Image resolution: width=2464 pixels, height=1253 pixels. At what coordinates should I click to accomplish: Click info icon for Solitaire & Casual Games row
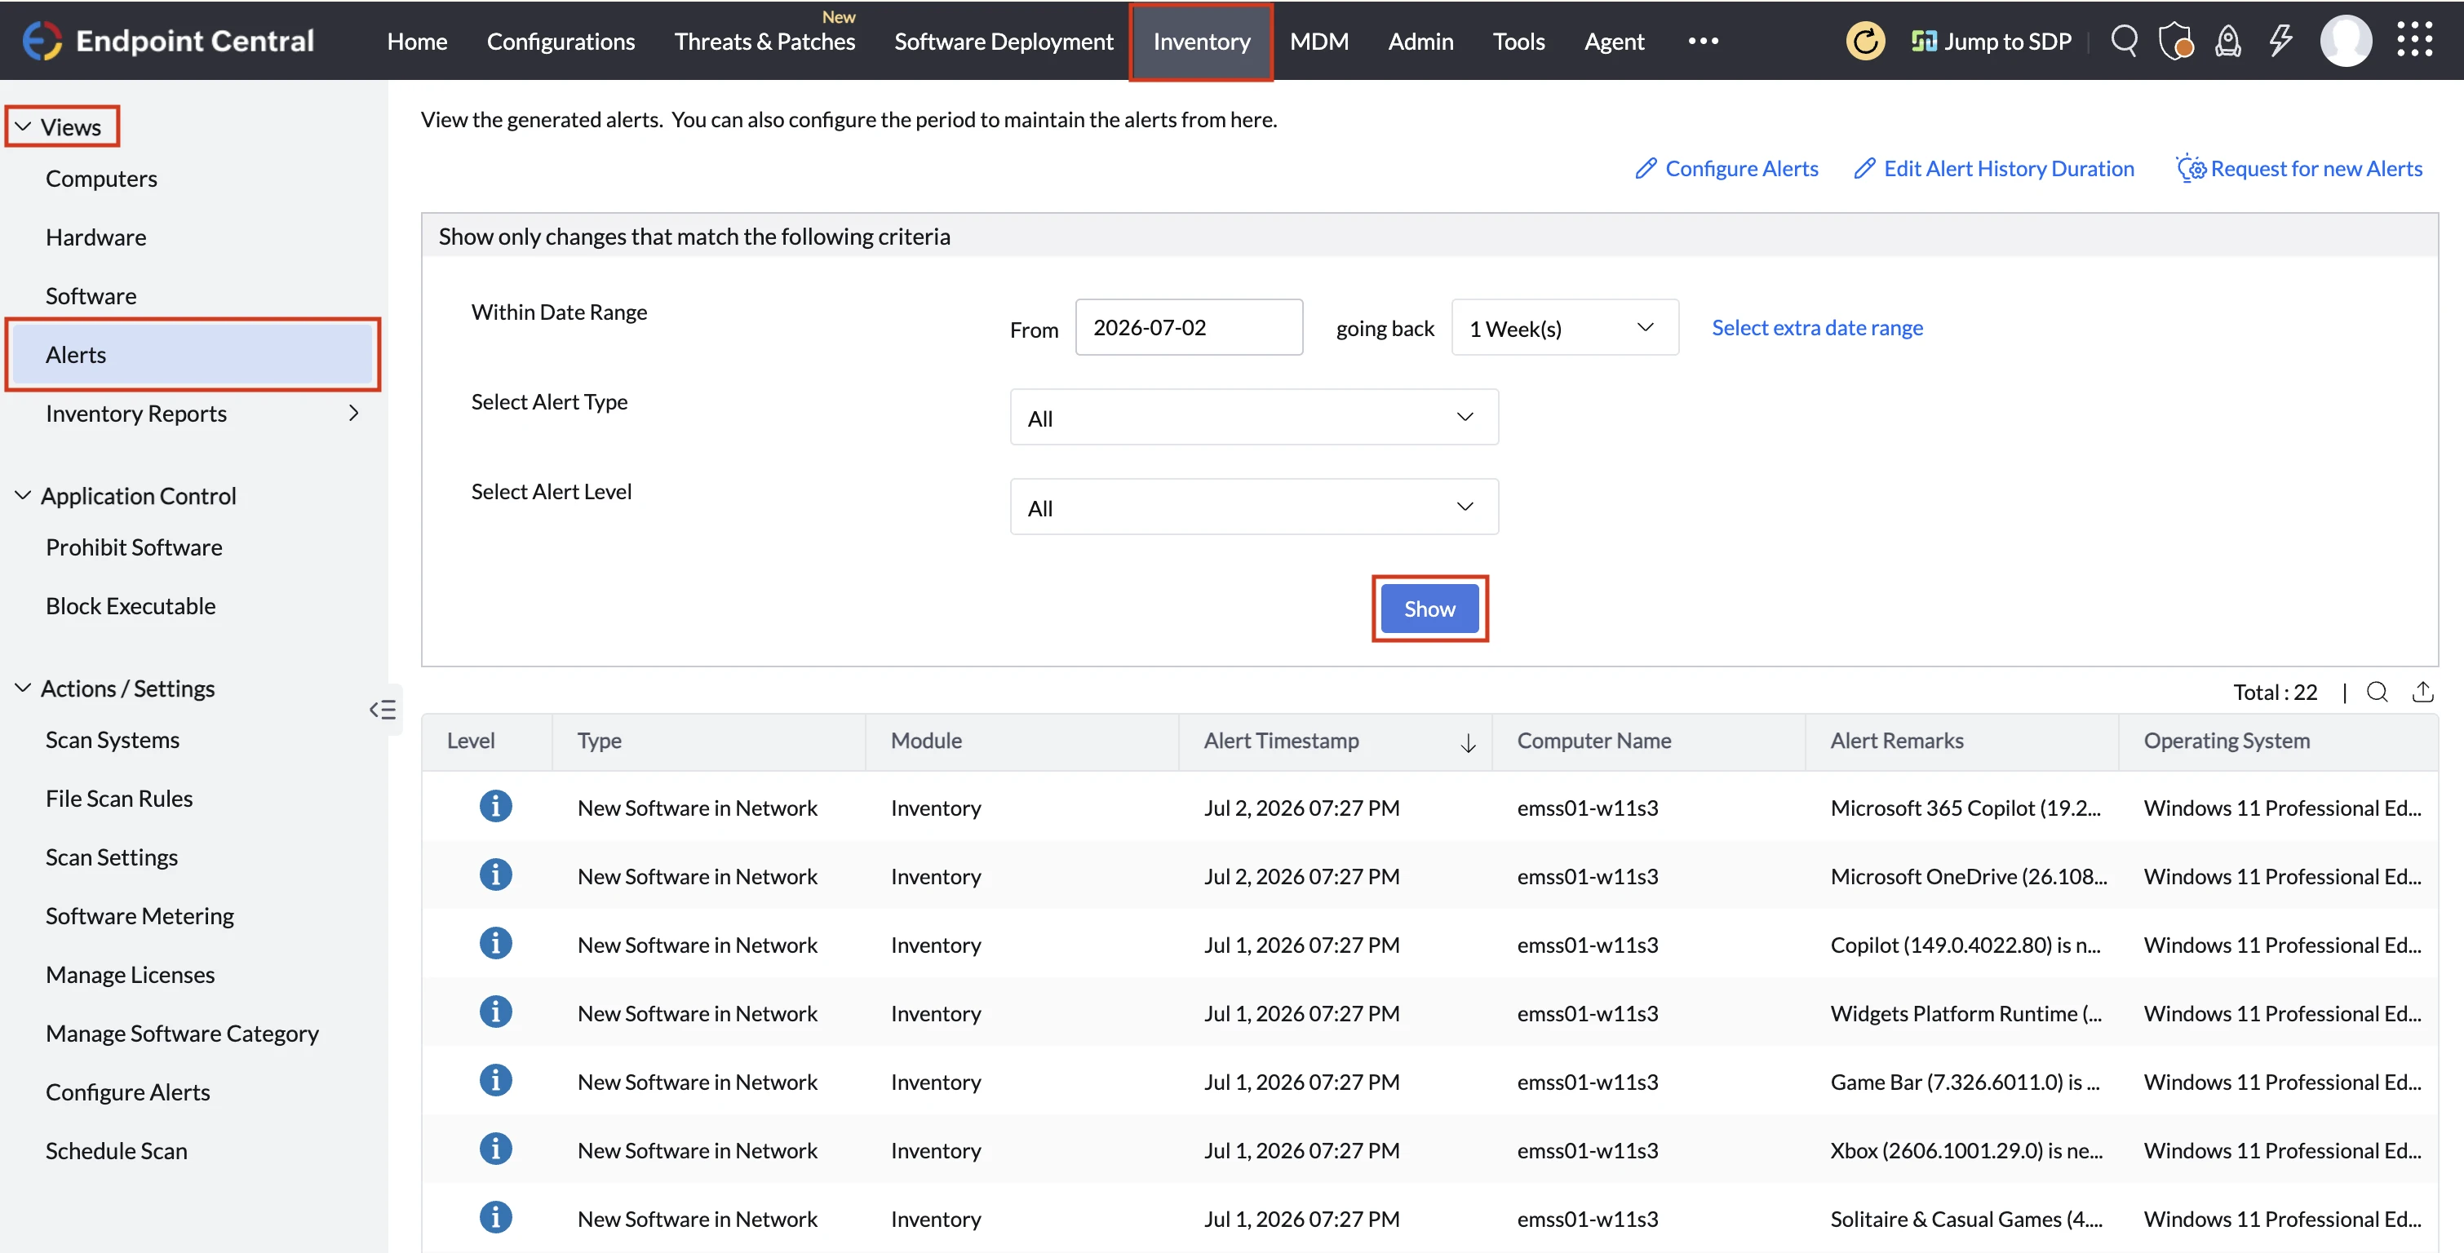click(x=495, y=1218)
